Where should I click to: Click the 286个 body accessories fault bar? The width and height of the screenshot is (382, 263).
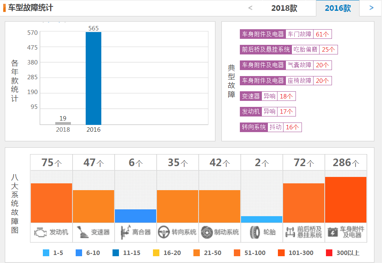coord(346,199)
